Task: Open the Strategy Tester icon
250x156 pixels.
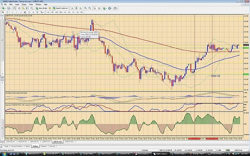Action: [32, 8]
